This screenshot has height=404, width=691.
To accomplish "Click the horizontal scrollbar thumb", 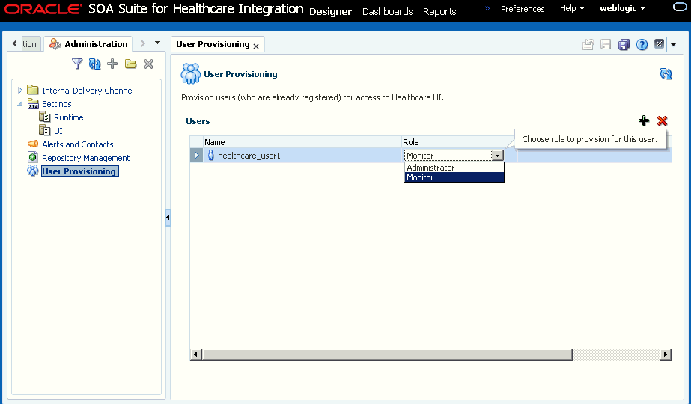I will tap(387, 354).
